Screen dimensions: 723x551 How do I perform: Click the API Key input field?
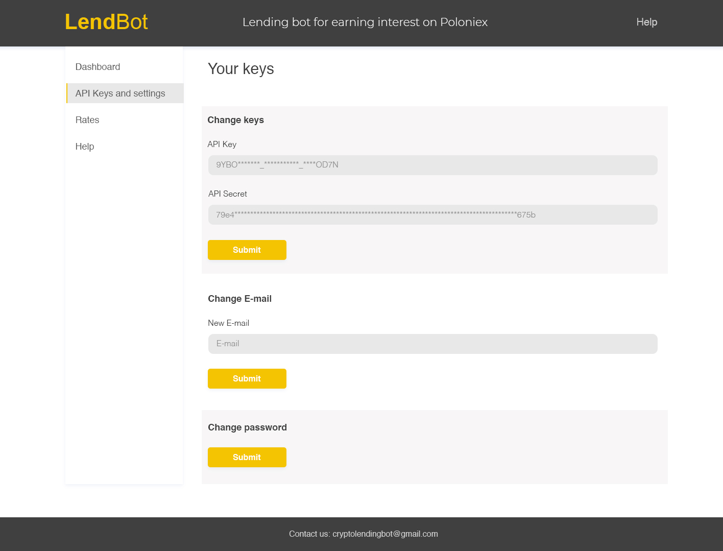[432, 165]
